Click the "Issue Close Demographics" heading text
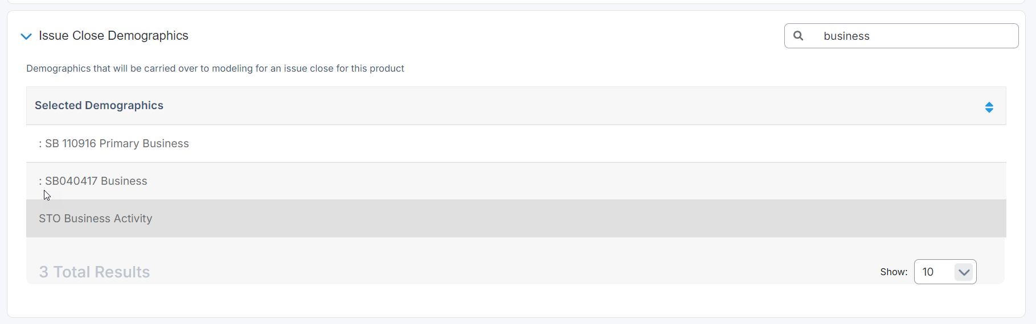The image size is (1036, 324). click(x=113, y=36)
